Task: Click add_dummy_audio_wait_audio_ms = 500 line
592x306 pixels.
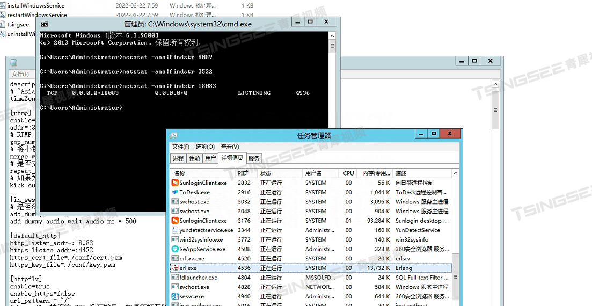Action: [x=73, y=221]
